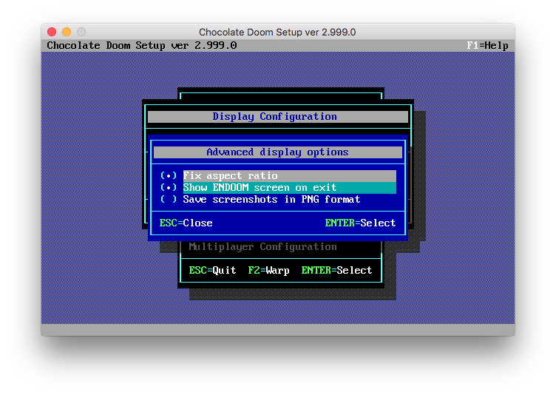Click ESC=Quit in the main menu window
Viewport: 556px width, 395px height.
[x=212, y=271]
